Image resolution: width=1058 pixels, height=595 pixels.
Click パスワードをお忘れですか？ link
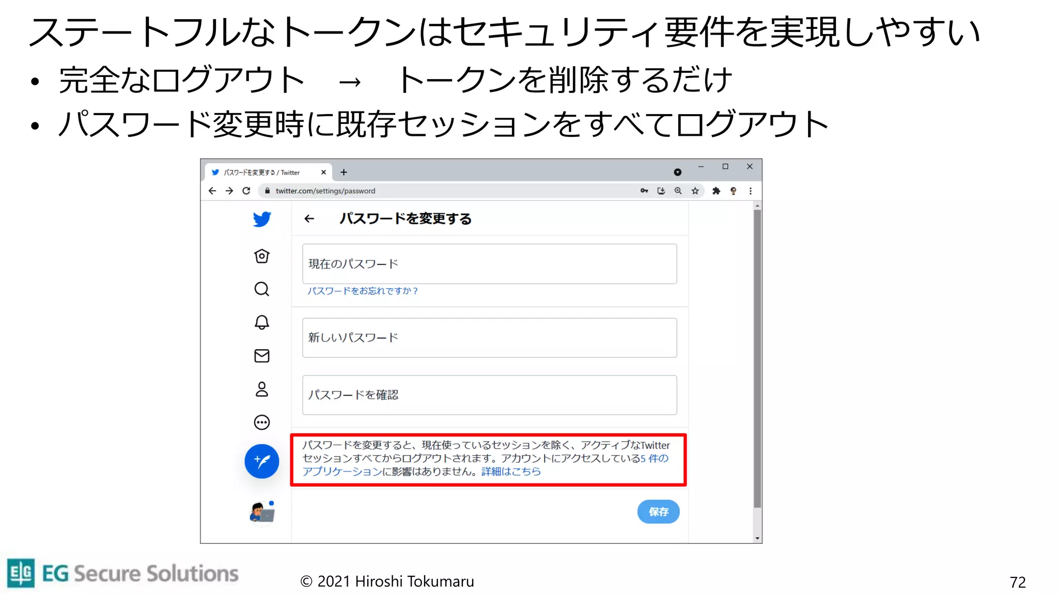[x=363, y=291]
